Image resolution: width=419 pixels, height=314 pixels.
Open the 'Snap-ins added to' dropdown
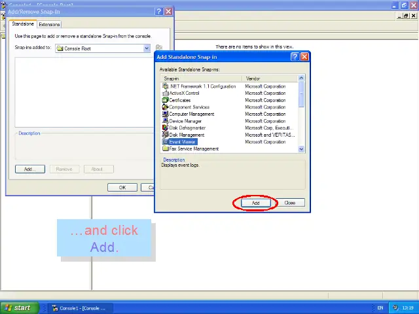(147, 48)
